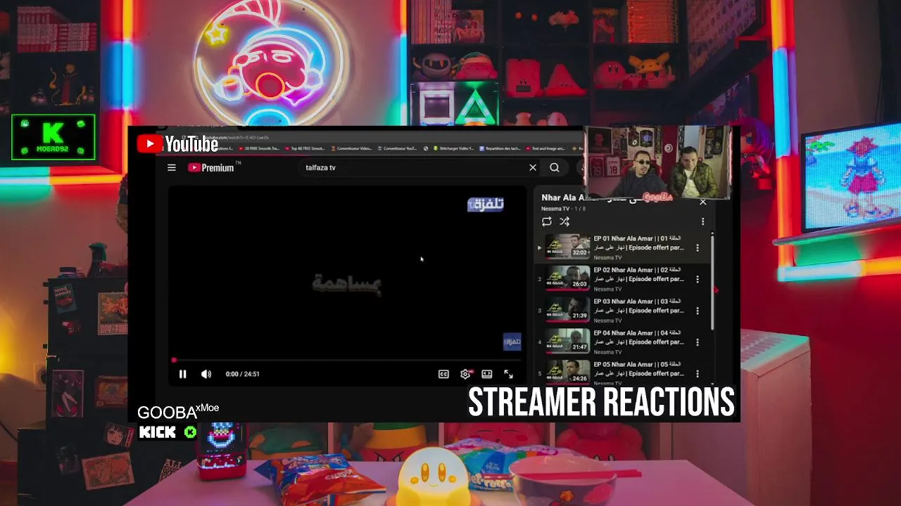Click the Nessma TV channel under the playlist title

pos(555,209)
